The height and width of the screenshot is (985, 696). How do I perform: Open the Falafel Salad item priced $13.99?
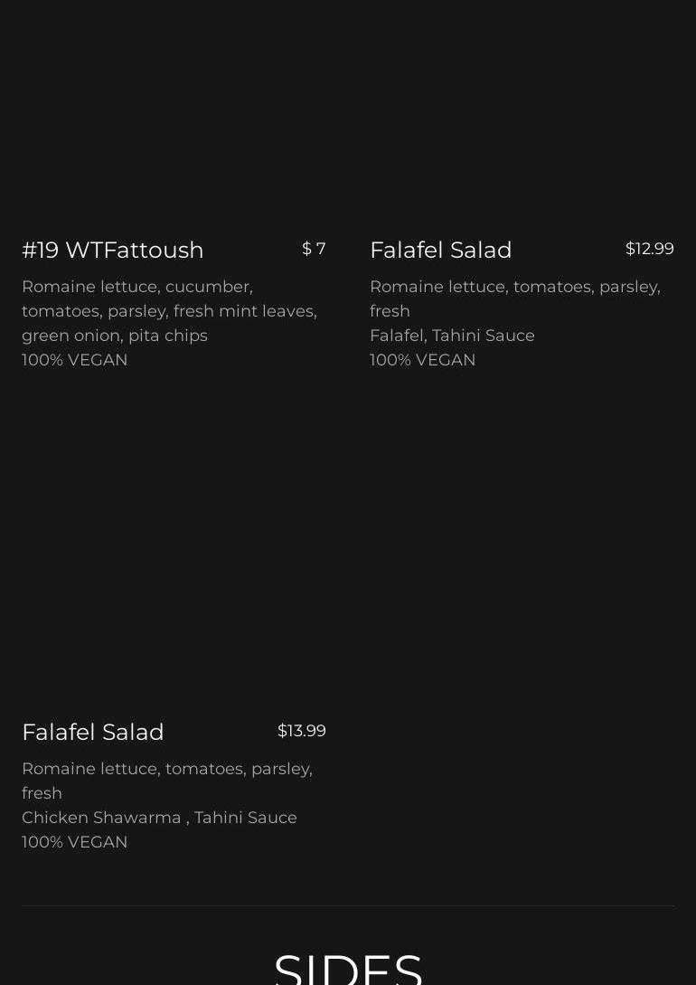pyautogui.click(x=93, y=733)
